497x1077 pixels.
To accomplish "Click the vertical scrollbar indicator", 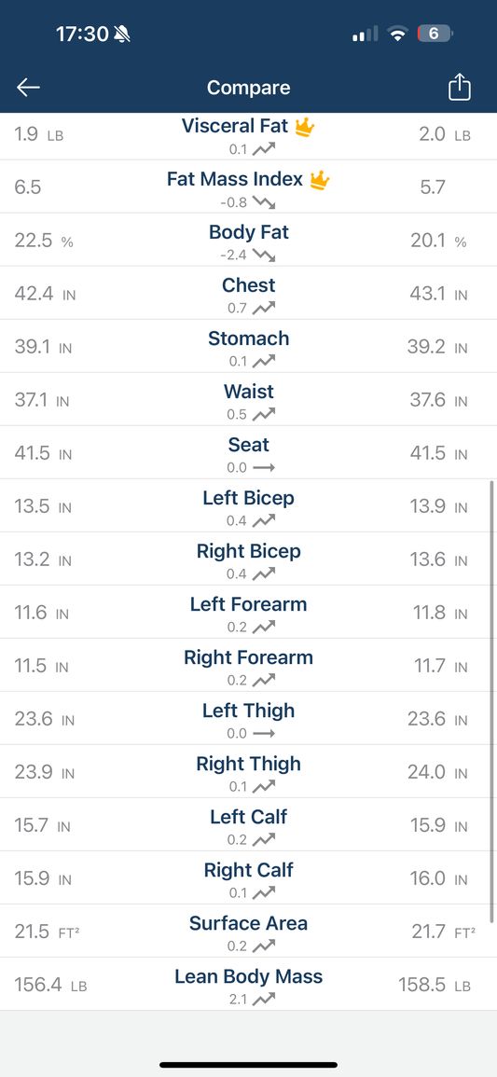I will [491, 701].
